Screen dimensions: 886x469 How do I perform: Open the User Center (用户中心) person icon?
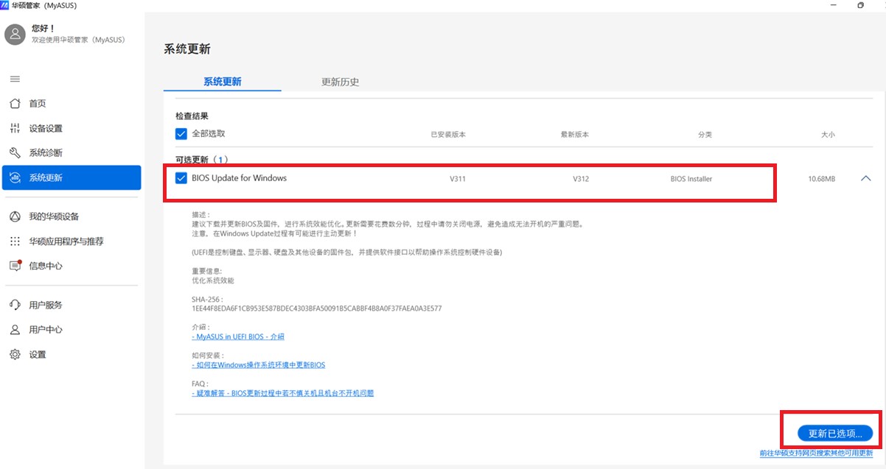[x=15, y=330]
